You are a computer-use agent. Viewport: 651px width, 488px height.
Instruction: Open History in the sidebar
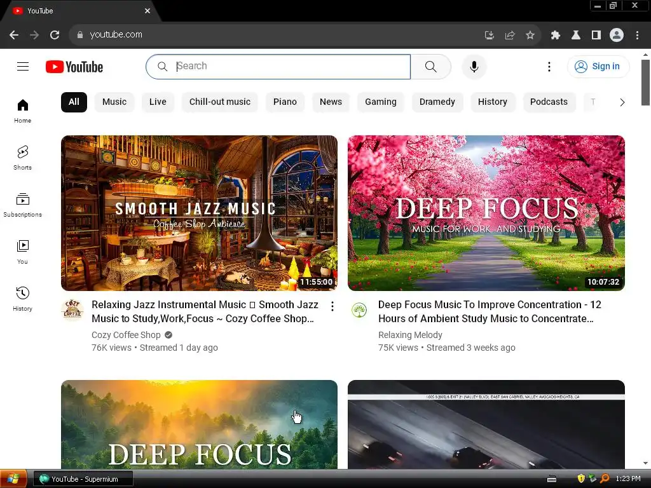[22, 299]
